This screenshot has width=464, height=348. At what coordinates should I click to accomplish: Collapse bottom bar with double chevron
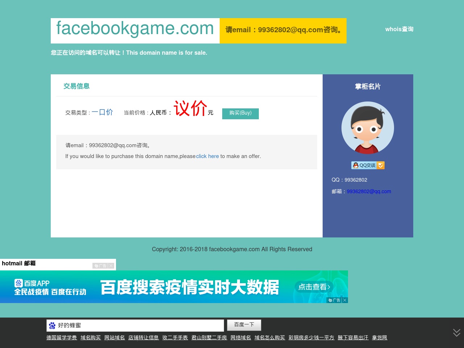click(456, 332)
